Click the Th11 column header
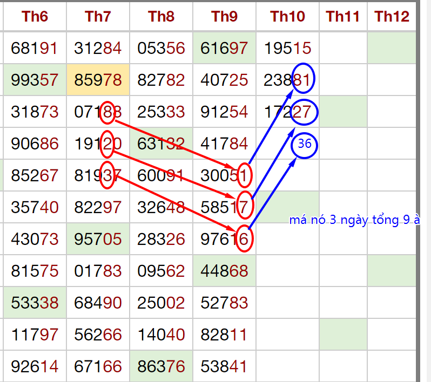The image size is (431, 382). click(343, 17)
